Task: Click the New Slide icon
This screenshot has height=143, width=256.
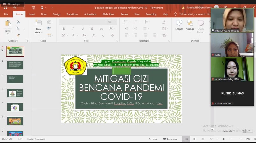Action: (x=38, y=23)
